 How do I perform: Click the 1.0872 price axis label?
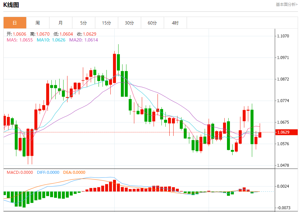pyautogui.click(x=283, y=79)
